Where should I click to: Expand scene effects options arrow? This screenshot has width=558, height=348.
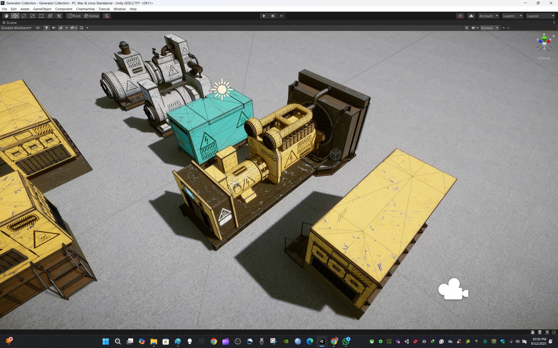(67, 28)
